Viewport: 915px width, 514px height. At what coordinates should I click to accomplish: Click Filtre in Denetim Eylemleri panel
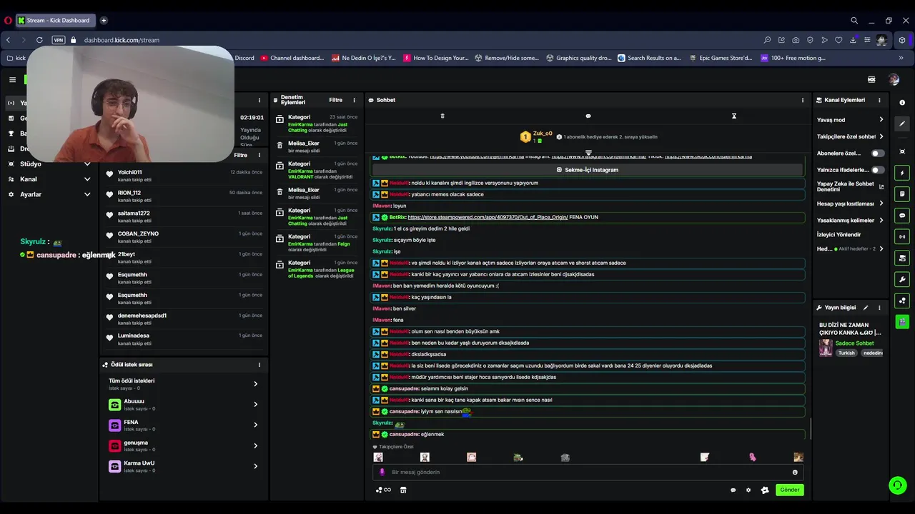tap(335, 100)
